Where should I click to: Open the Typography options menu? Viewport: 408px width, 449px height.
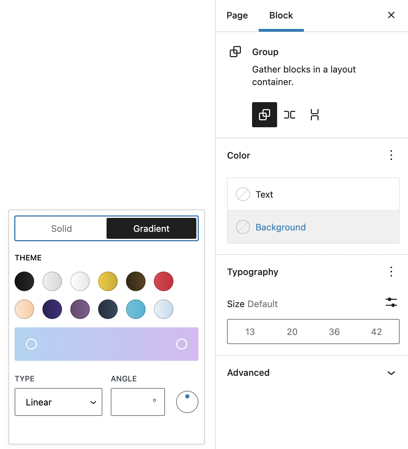click(x=391, y=272)
